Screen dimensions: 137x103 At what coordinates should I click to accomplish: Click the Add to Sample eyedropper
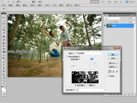[x=113, y=72]
